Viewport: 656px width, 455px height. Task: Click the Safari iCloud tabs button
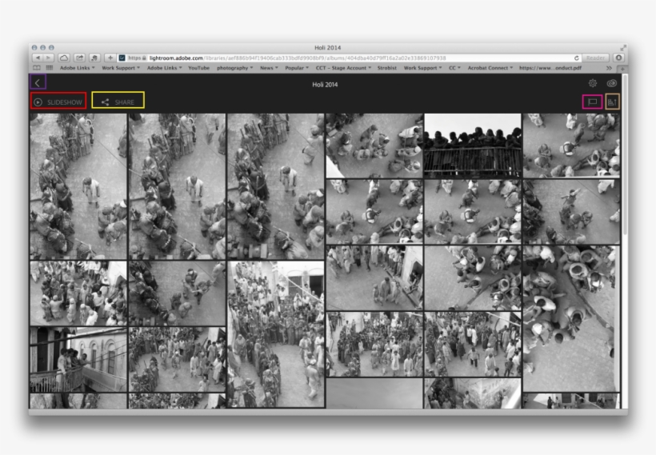click(64, 58)
